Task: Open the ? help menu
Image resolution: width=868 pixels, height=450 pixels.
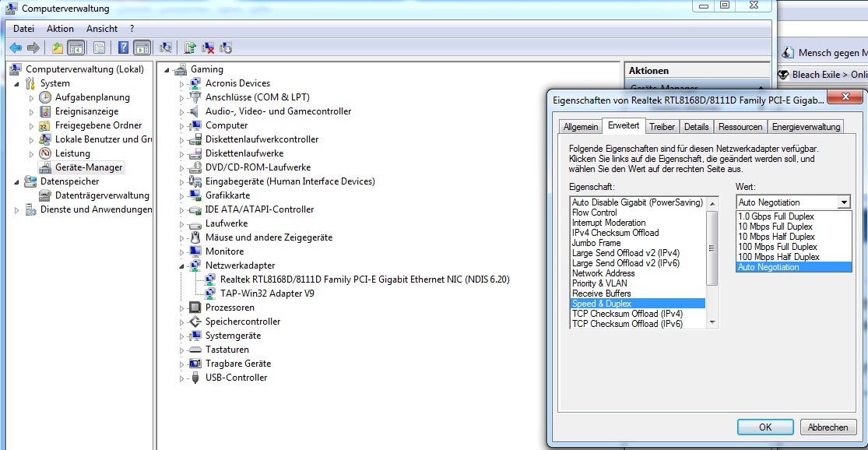Action: pyautogui.click(x=132, y=29)
